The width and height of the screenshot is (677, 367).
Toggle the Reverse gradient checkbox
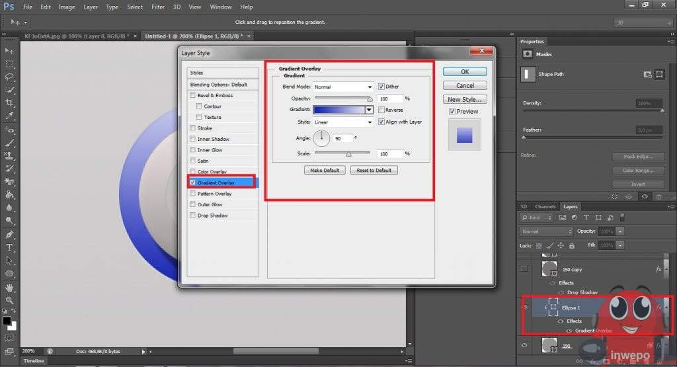pos(381,110)
